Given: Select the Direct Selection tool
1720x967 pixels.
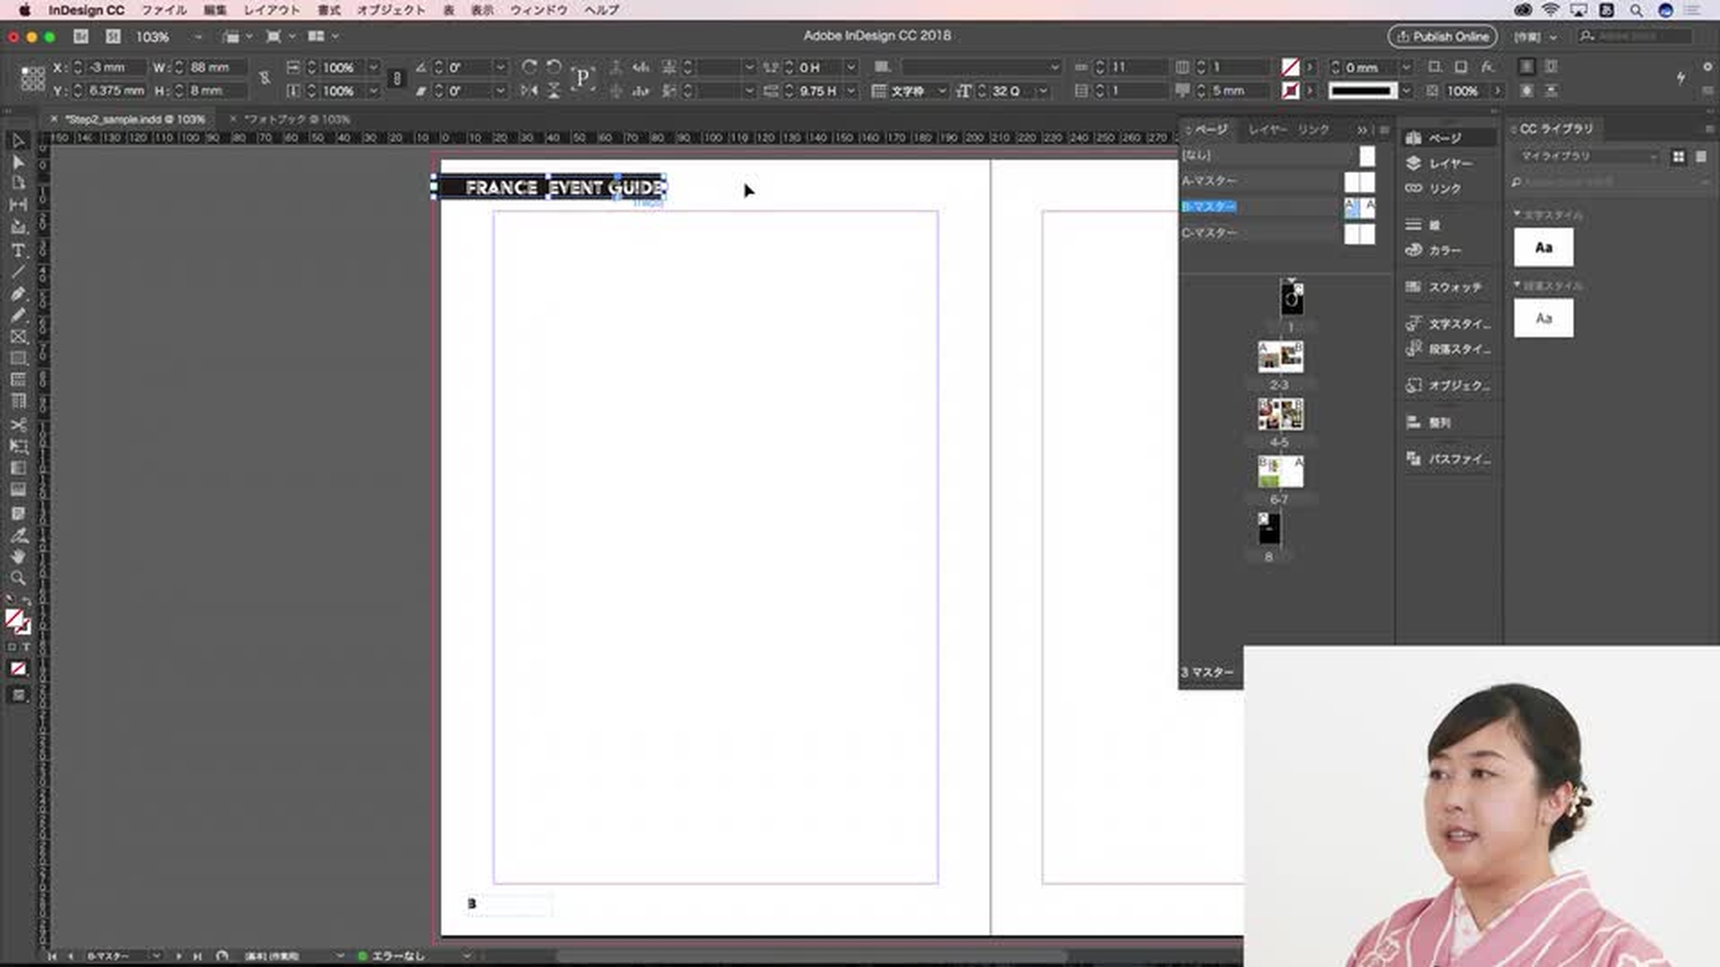Looking at the screenshot, I should (18, 162).
